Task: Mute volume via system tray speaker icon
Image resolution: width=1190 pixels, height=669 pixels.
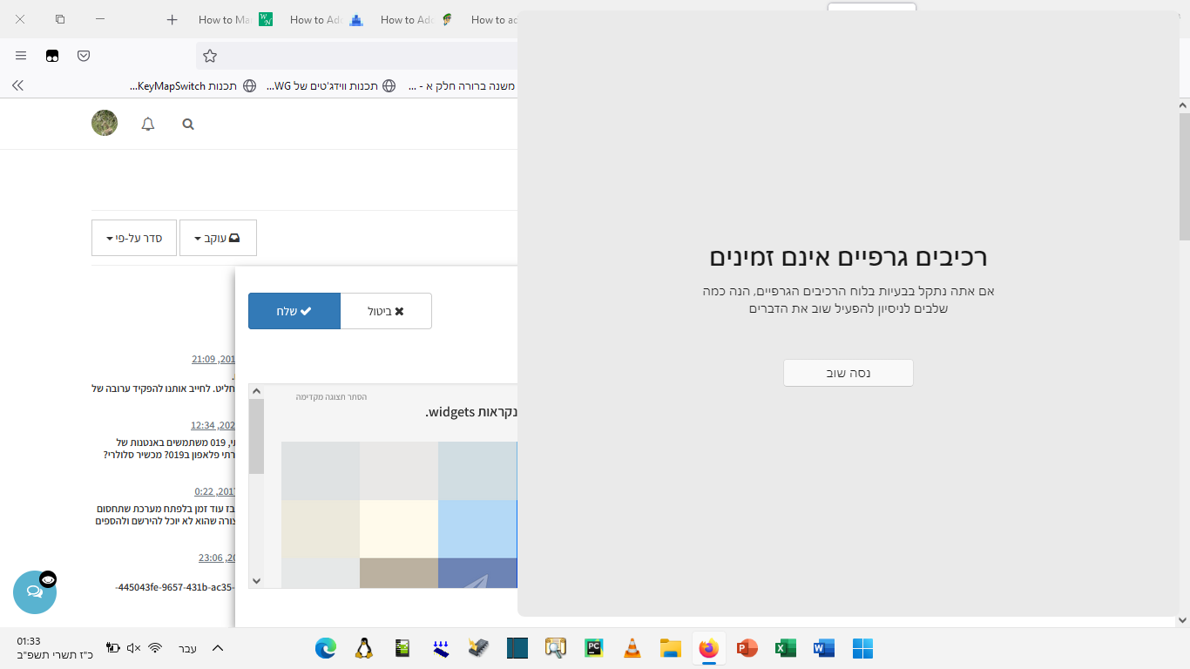Action: (x=133, y=648)
